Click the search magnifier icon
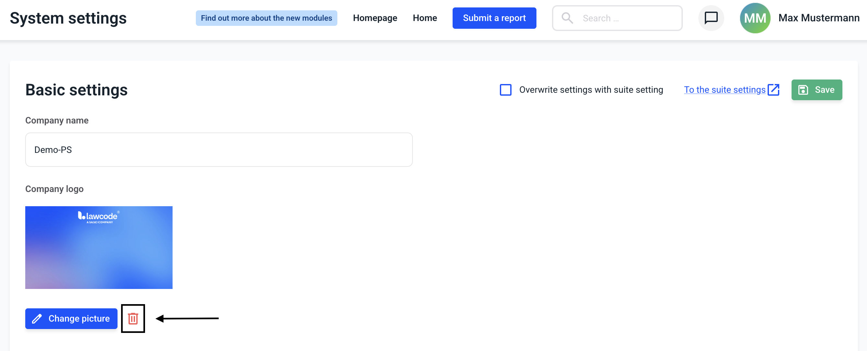Image resolution: width=867 pixels, height=351 pixels. (x=567, y=18)
